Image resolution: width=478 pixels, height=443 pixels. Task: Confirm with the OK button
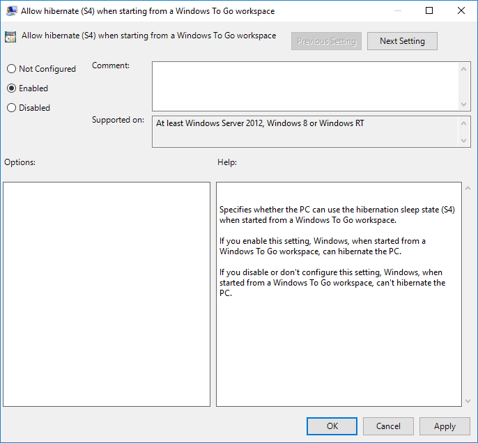point(332,426)
